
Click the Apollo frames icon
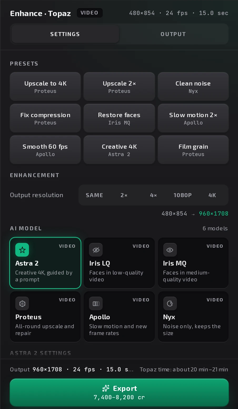96,303
